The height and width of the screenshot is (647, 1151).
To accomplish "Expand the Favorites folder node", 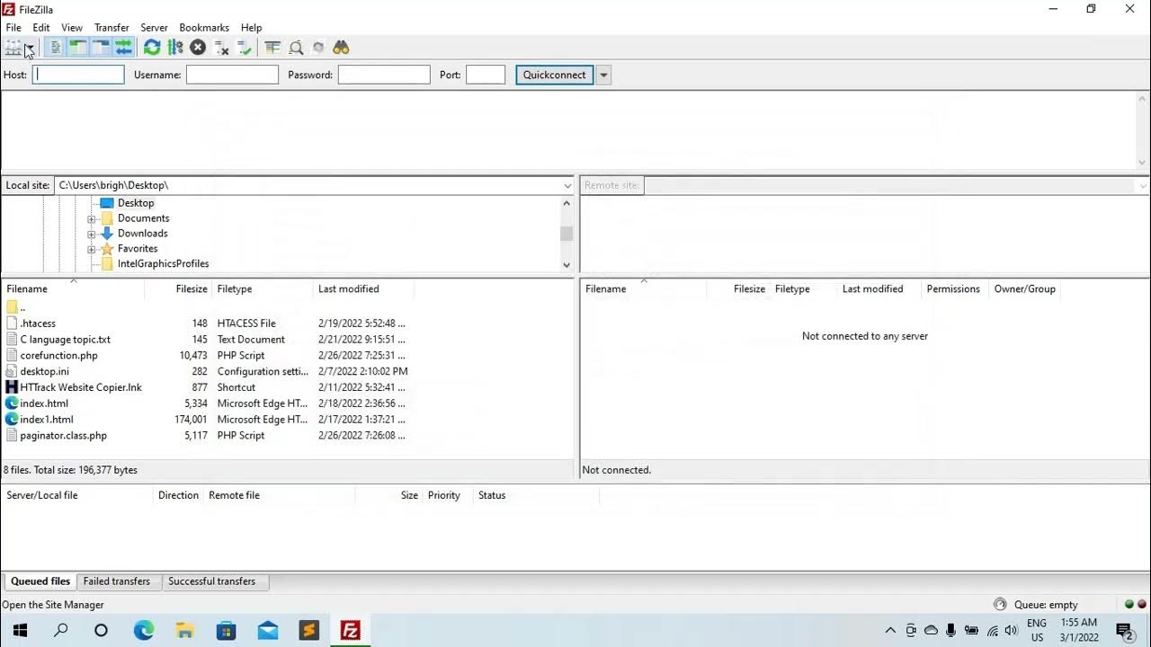I will coord(92,249).
